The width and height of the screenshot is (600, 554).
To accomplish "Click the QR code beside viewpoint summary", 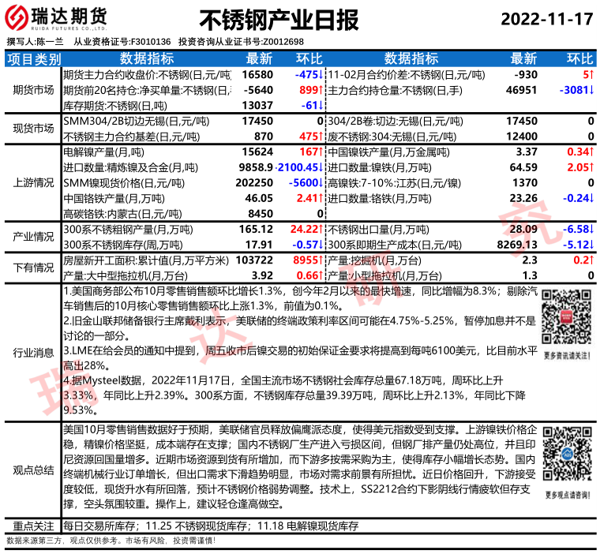I will (567, 457).
